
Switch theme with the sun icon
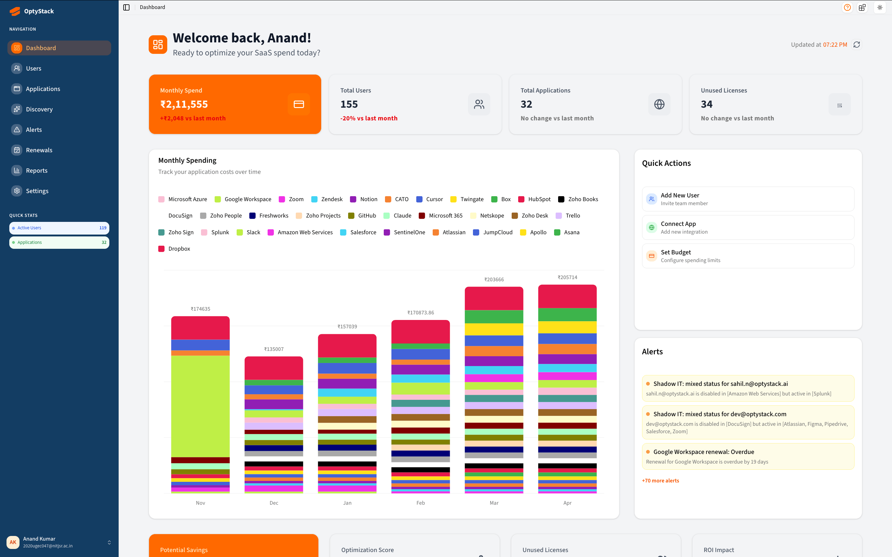pos(880,7)
